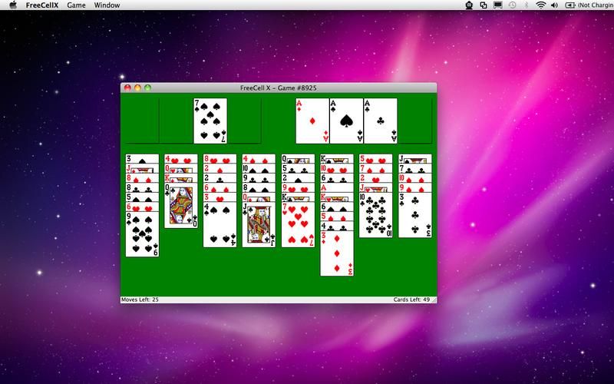Click the Time Machine menu bar icon
Viewport: 614px width, 384px height.
point(512,5)
